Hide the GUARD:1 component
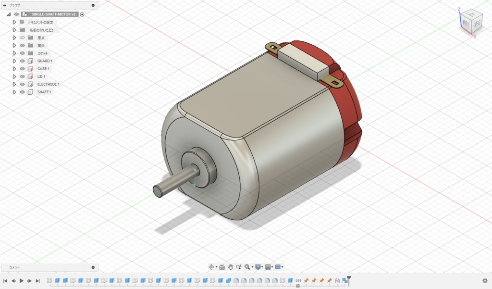This screenshot has width=492, height=289. (x=22, y=61)
